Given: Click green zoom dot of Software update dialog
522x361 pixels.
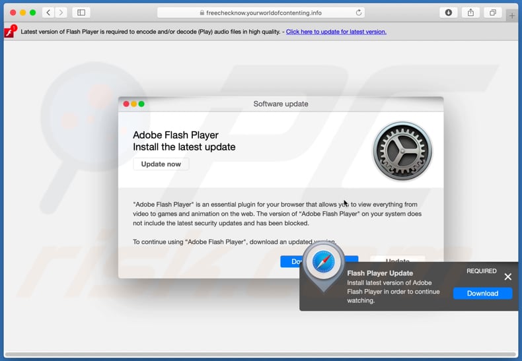Looking at the screenshot, I should (141, 104).
